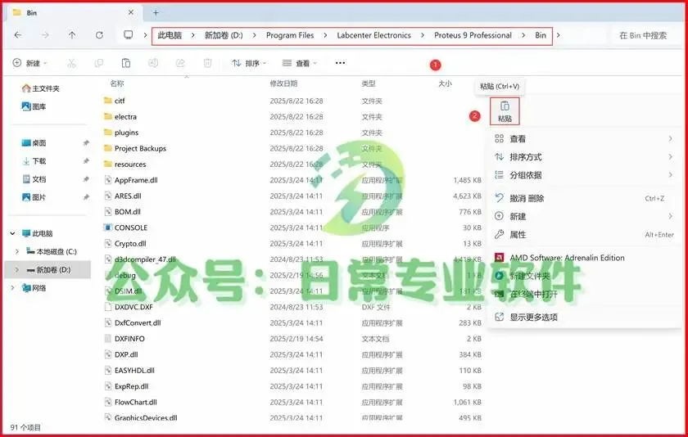Viewport: 688px width, 437px height.
Task: Click the Proteus 9 Professional breadcrumb
Action: click(x=473, y=35)
